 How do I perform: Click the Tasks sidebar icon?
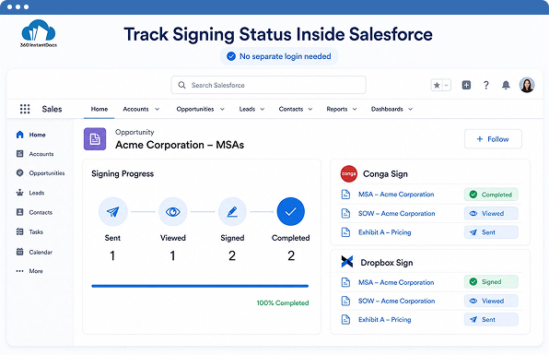[20, 231]
